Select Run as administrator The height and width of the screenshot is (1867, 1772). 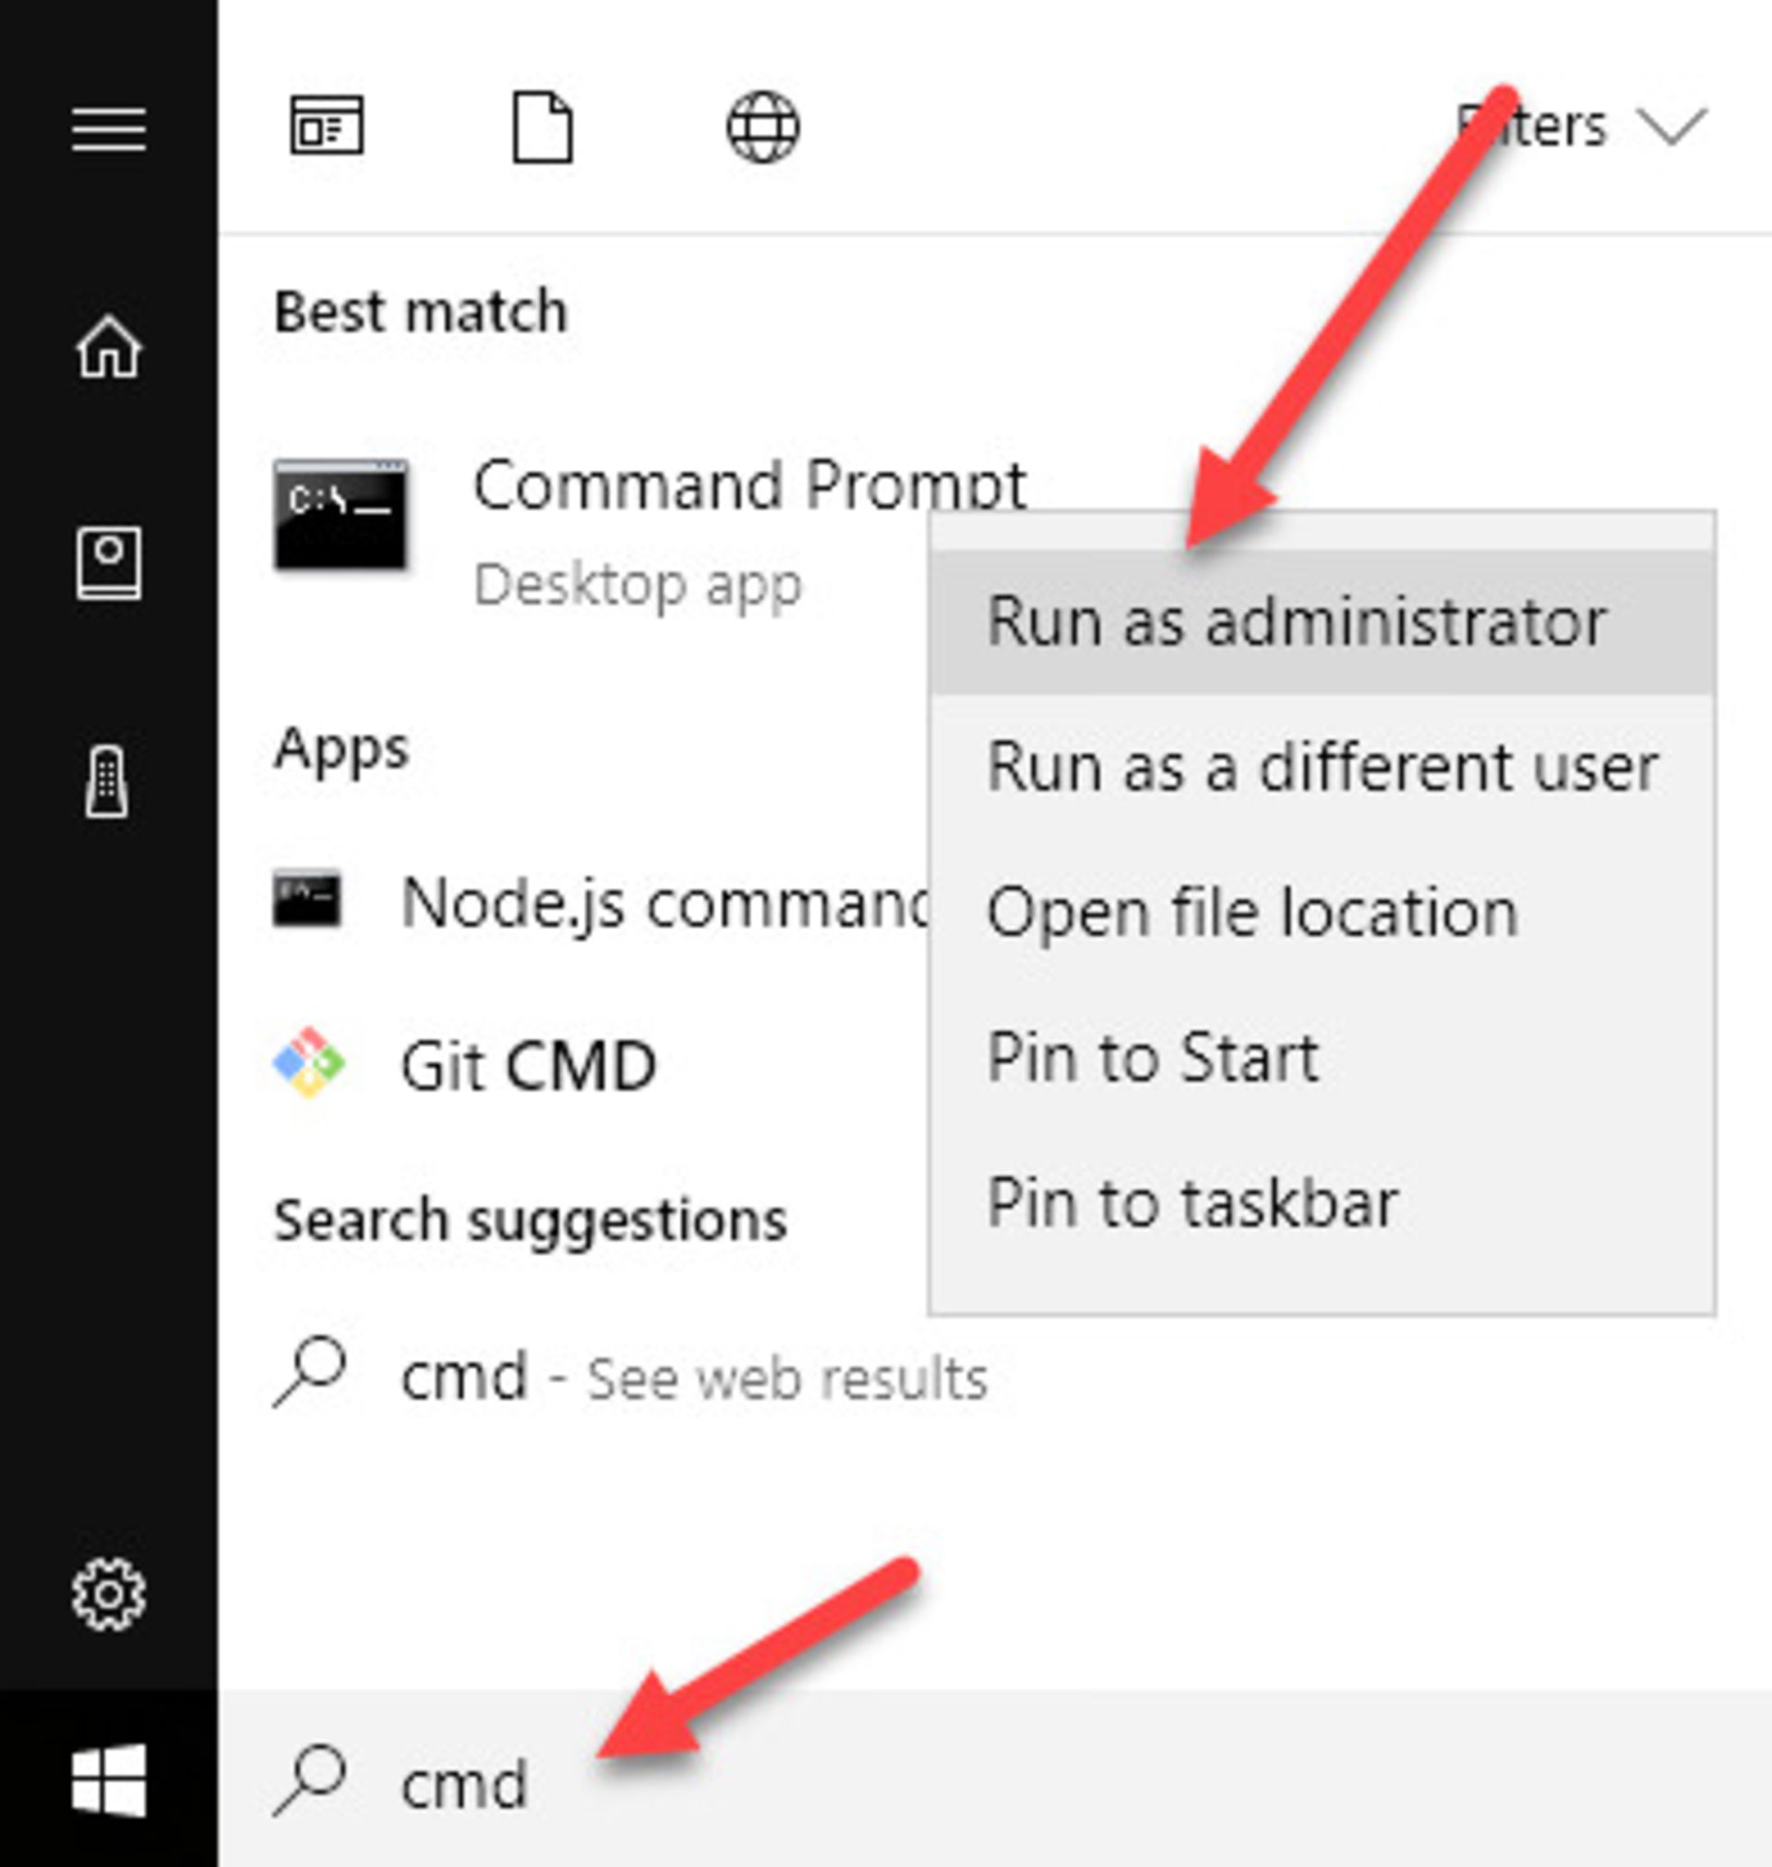tap(1295, 623)
